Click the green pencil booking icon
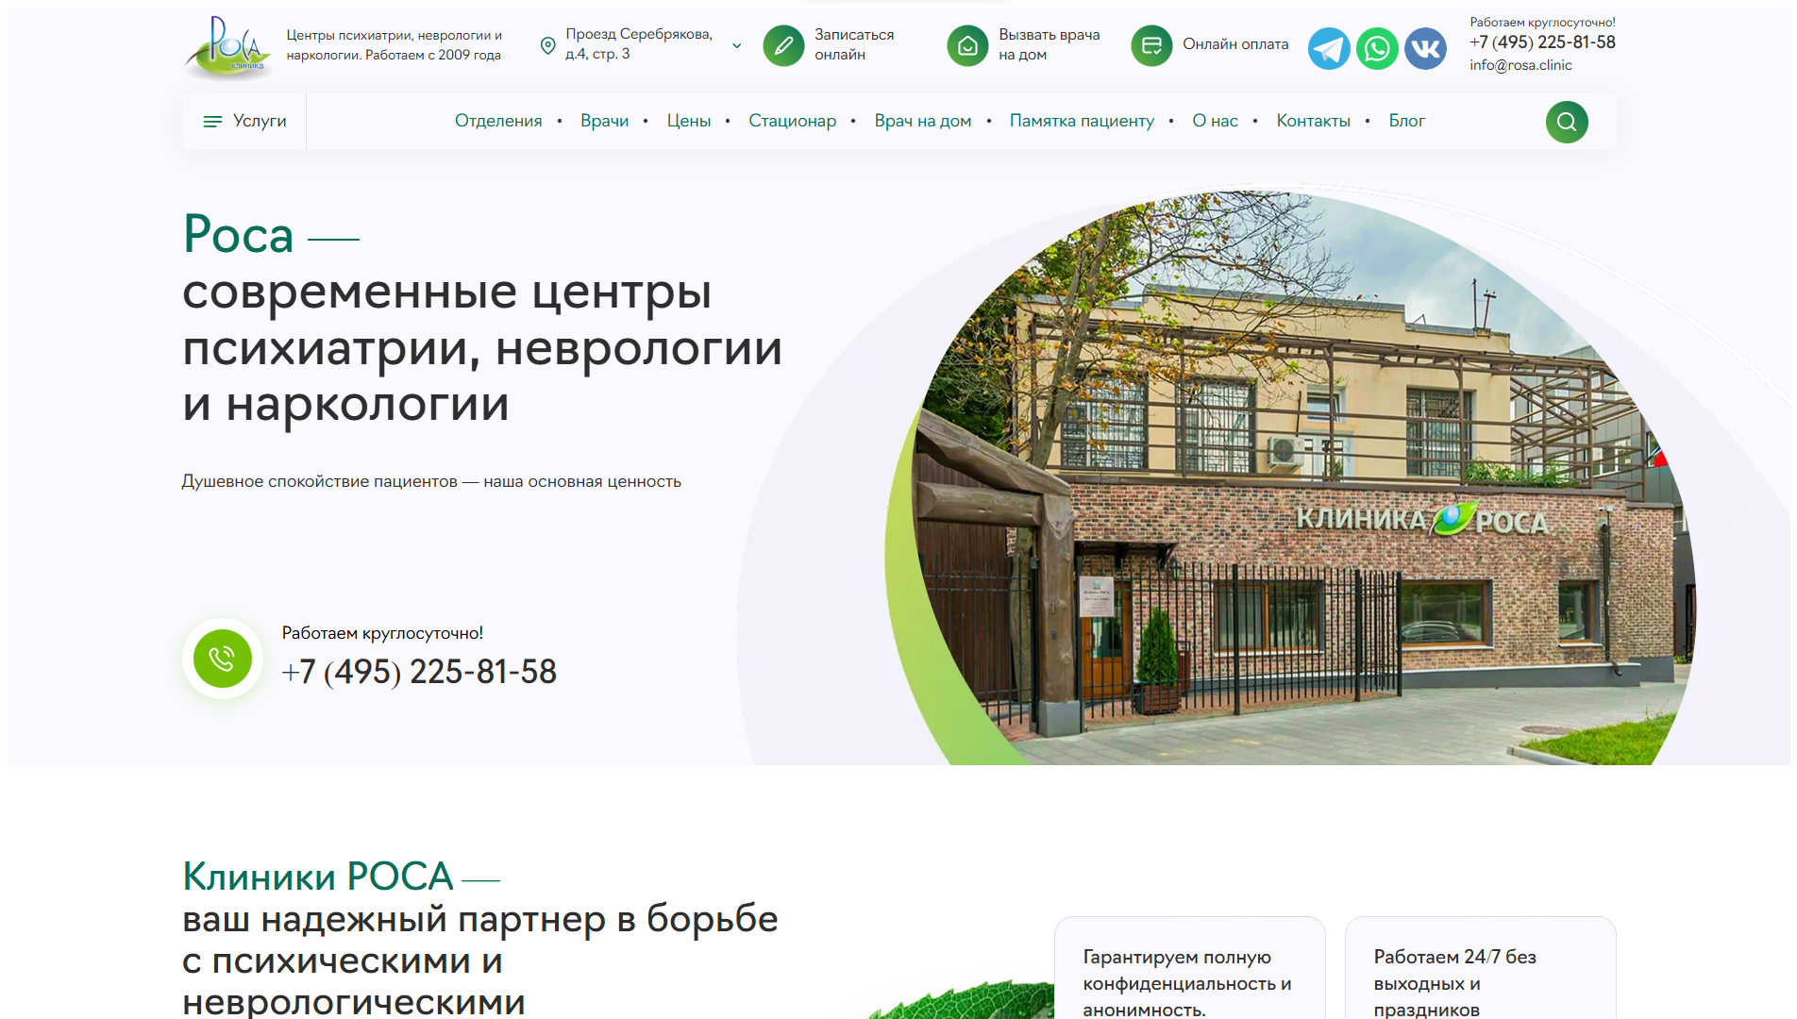Screen dimensions: 1797x1019 pos(783,45)
